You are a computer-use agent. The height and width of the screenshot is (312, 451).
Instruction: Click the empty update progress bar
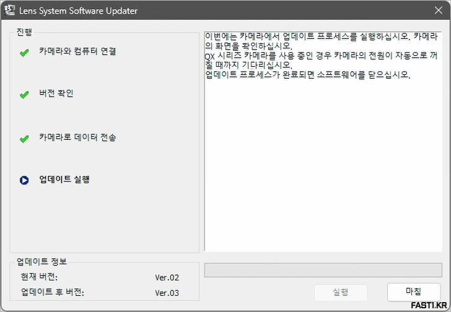tap(323, 270)
